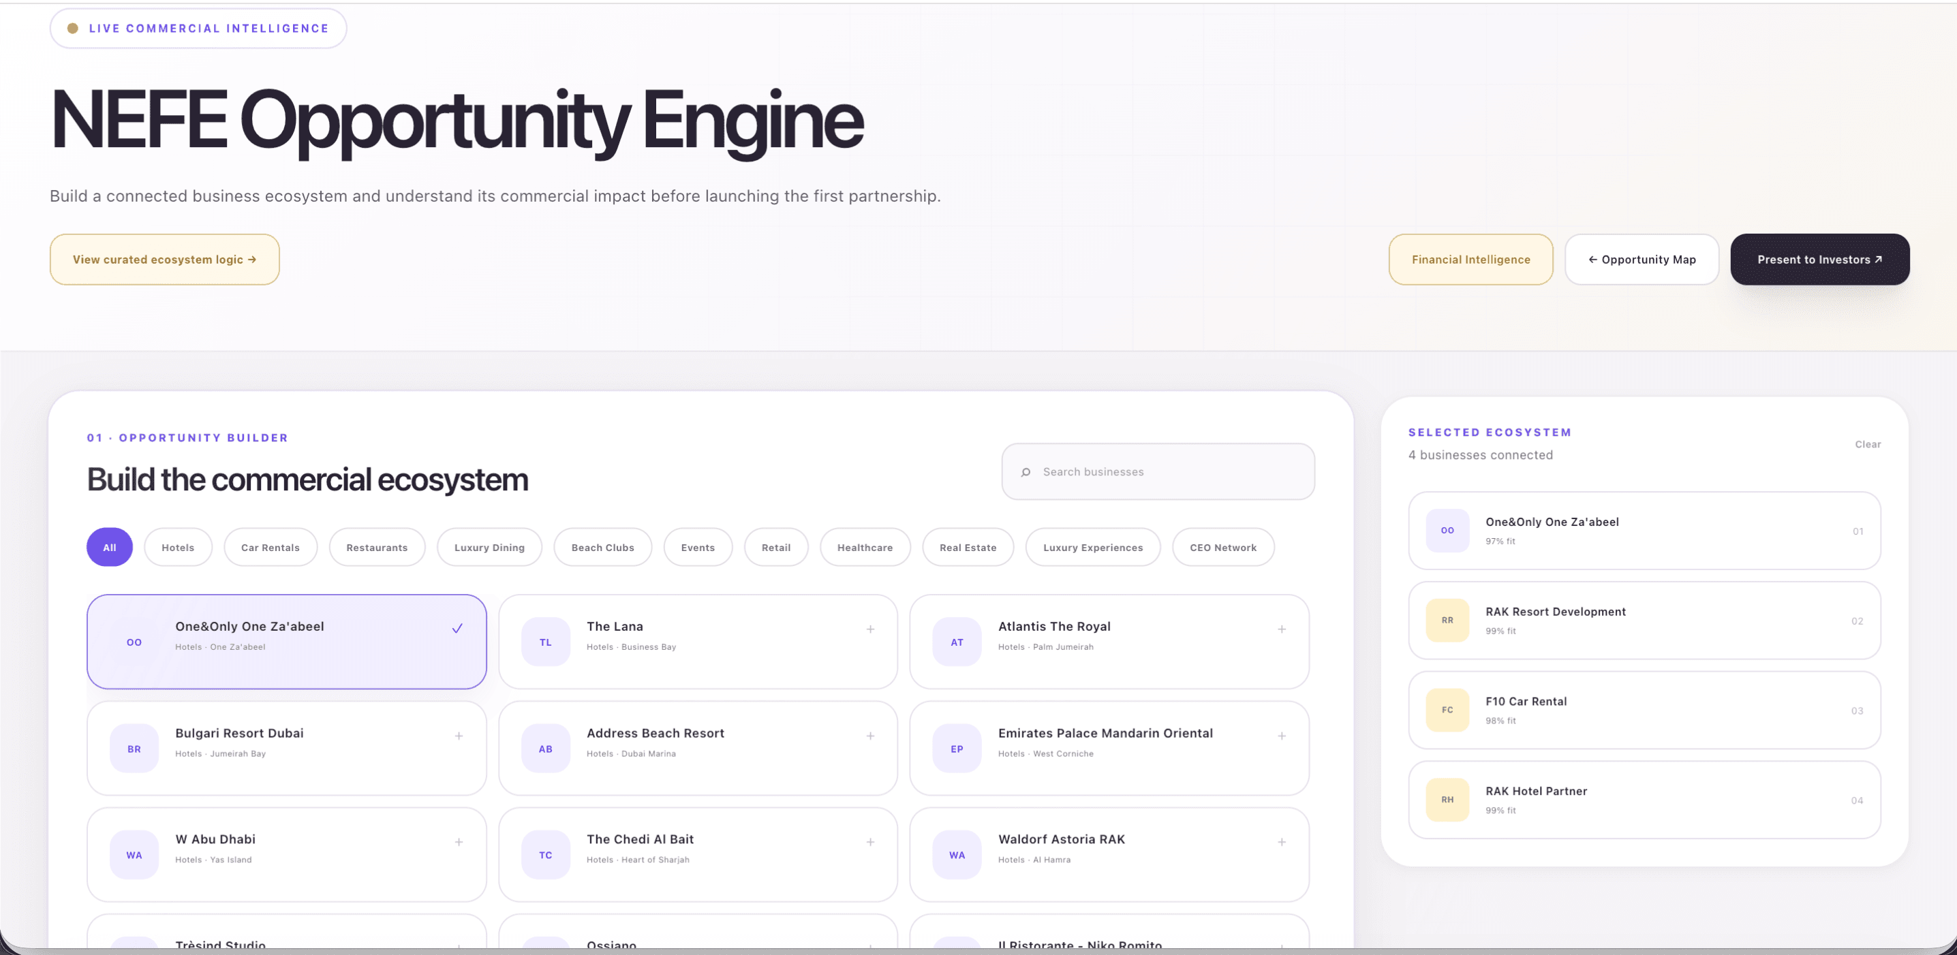Deselect One&Only One Za'abeel checkmark
This screenshot has width=1957, height=955.
457,629
